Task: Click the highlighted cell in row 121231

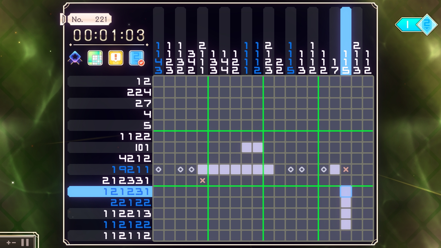Action: click(346, 192)
